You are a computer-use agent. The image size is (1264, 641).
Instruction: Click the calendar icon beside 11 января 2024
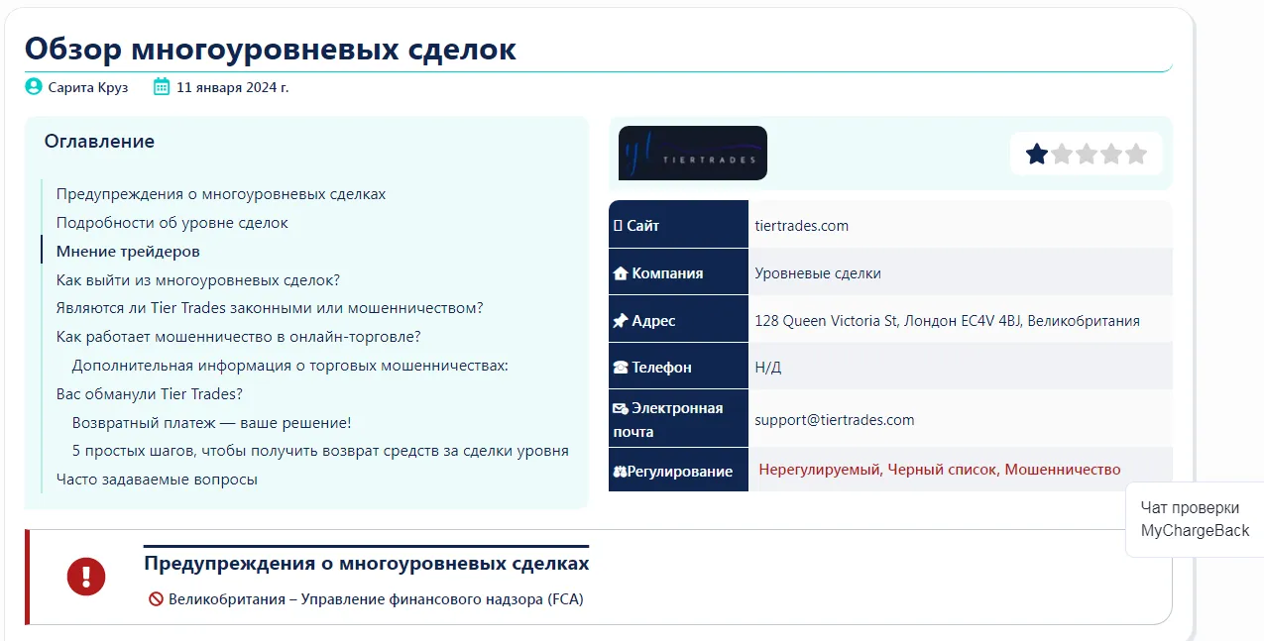tap(162, 87)
